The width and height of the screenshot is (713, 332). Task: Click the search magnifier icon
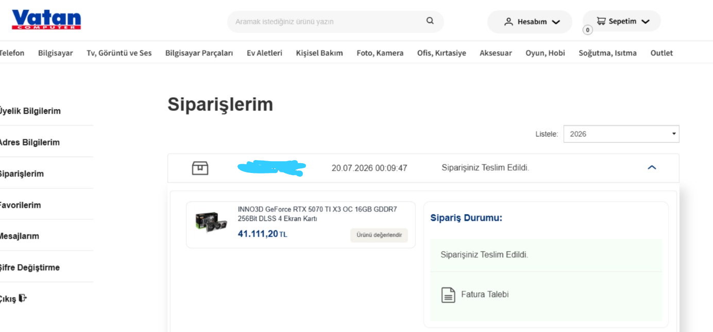pos(430,21)
